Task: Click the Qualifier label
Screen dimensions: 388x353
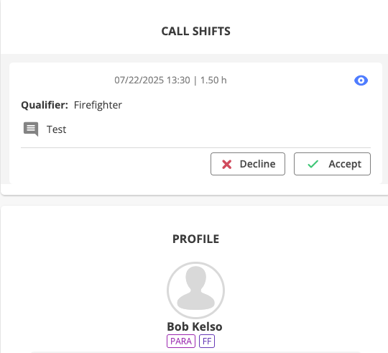Action: (x=45, y=105)
